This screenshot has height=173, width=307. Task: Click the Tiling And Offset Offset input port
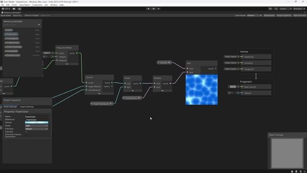[x=57, y=61]
